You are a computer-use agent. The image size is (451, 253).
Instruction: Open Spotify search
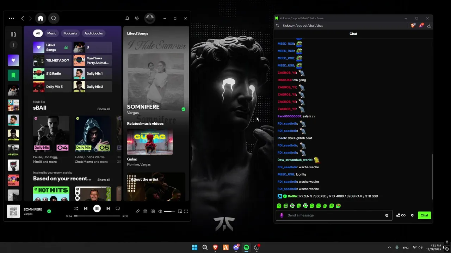point(54,18)
